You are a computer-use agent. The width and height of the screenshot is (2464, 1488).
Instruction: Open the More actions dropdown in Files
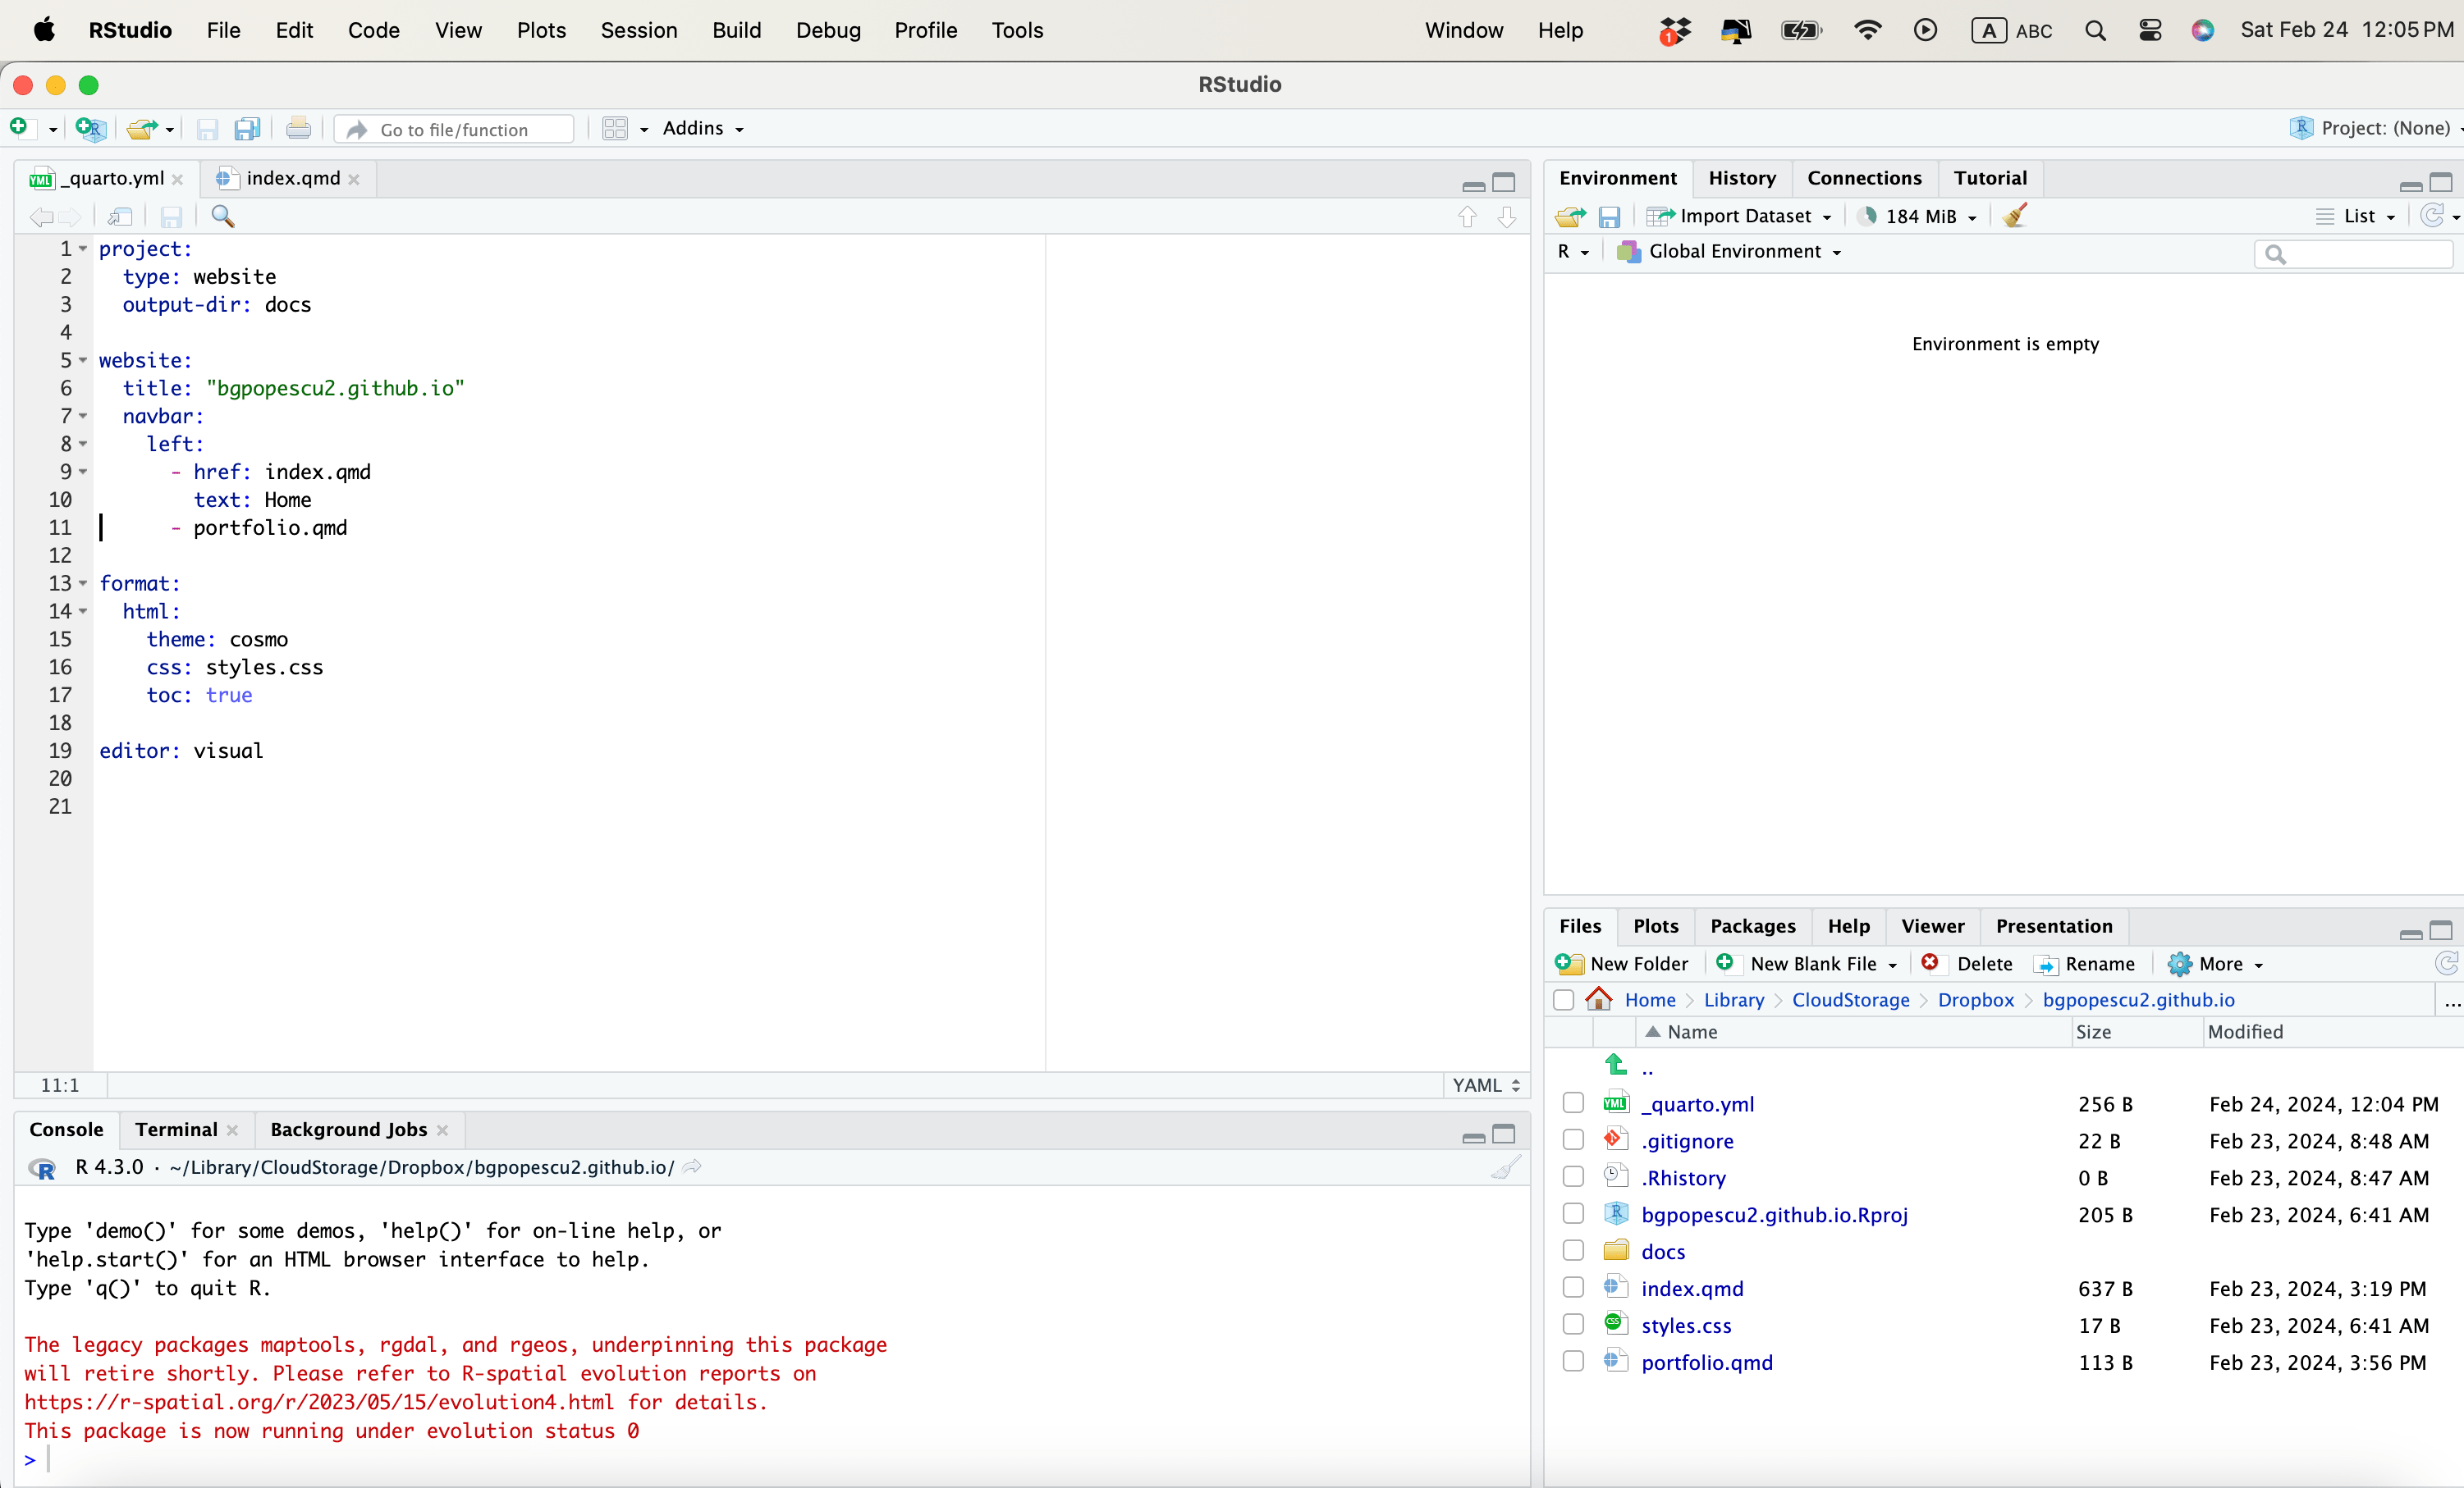pos(2216,963)
